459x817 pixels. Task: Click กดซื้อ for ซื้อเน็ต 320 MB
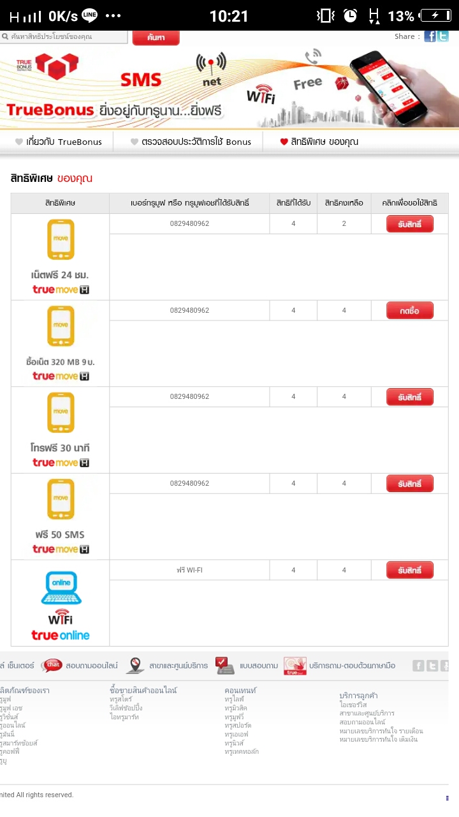[x=410, y=310]
